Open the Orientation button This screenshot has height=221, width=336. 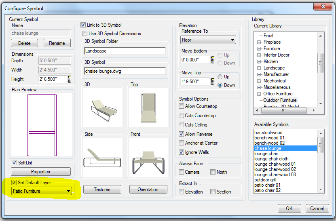coord(148,189)
